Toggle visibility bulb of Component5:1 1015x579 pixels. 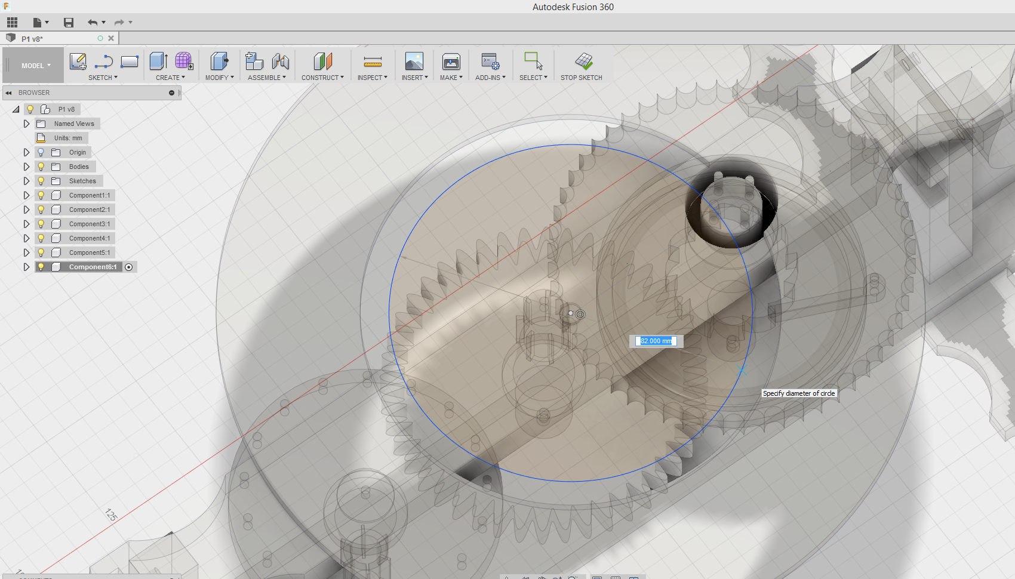(x=41, y=252)
